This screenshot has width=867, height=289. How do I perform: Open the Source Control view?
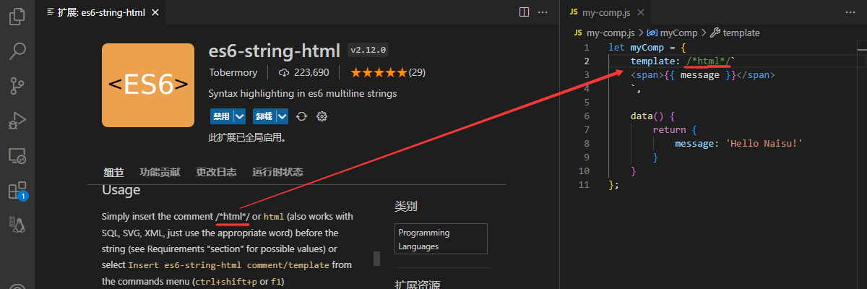point(17,86)
